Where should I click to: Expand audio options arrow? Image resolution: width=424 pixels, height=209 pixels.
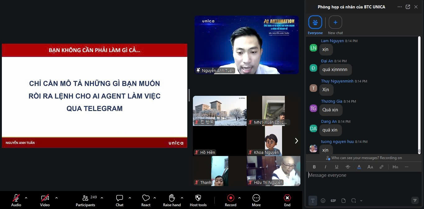(26, 198)
